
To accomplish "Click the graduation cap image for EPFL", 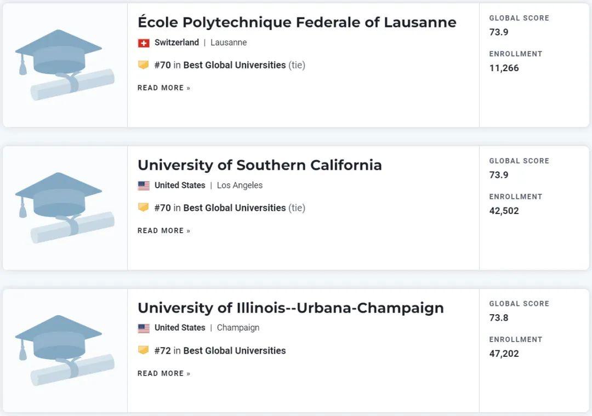I will coord(65,65).
